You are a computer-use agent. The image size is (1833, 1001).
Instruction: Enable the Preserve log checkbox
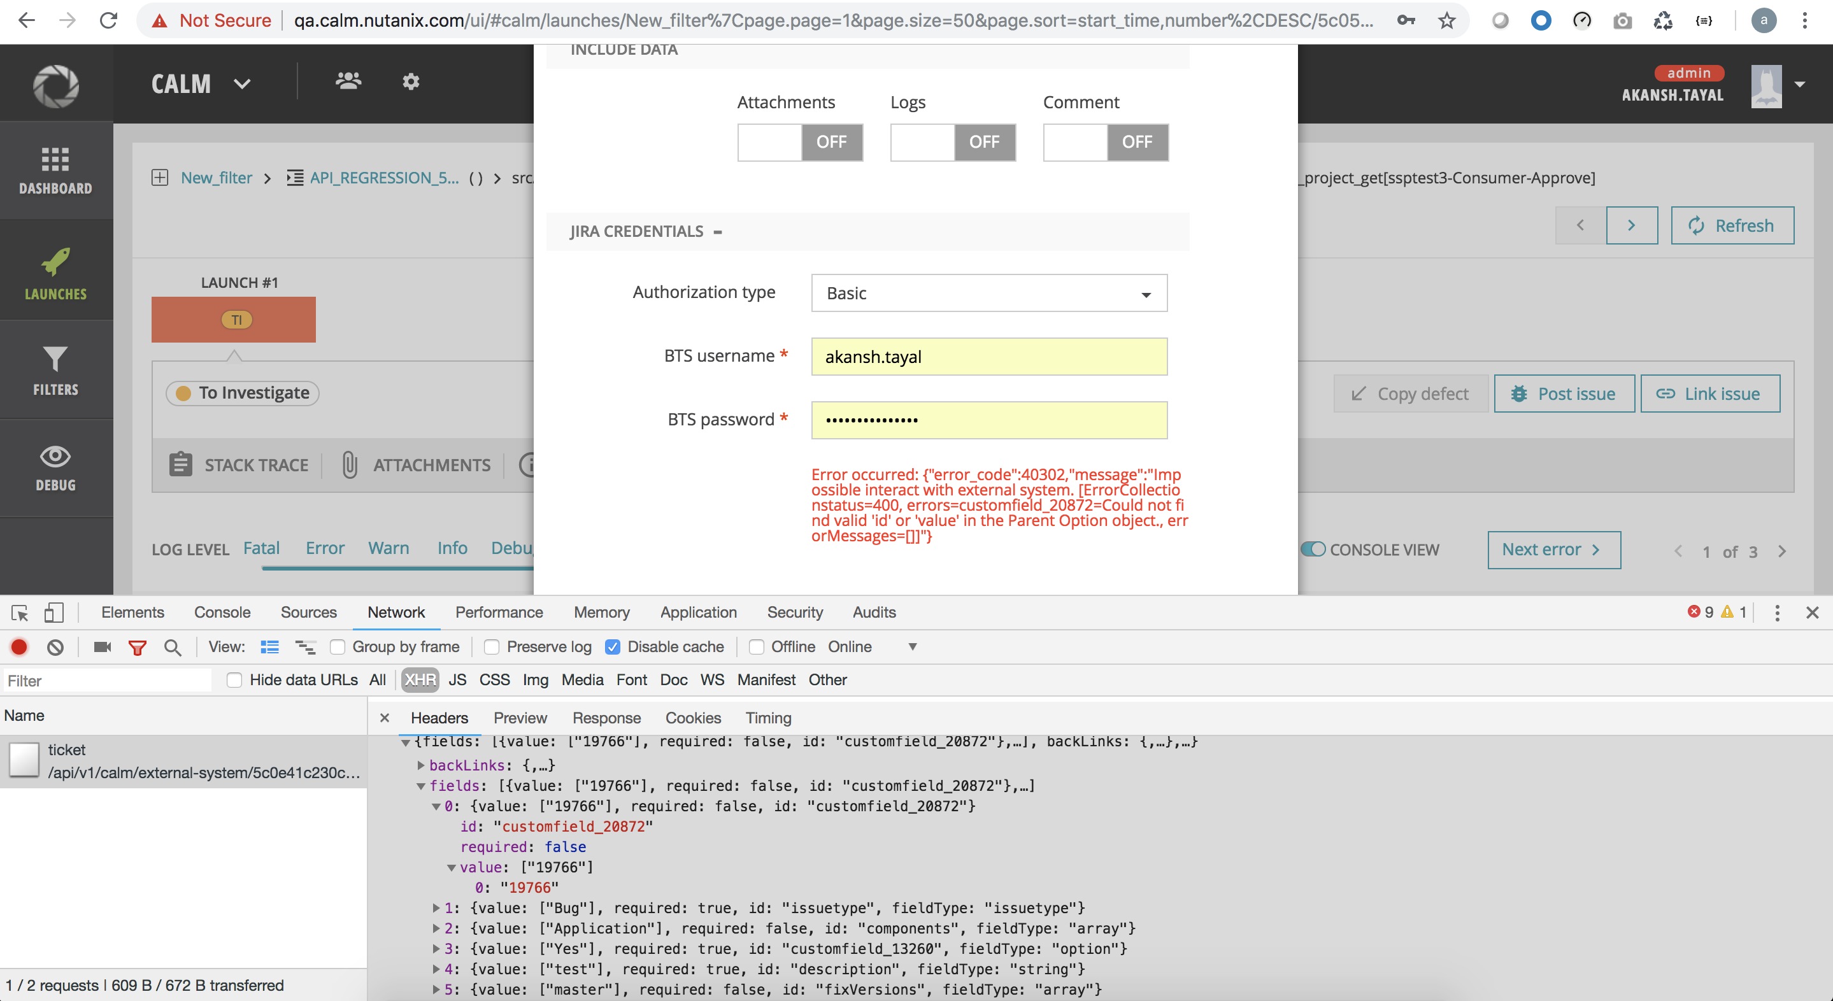pos(491,647)
